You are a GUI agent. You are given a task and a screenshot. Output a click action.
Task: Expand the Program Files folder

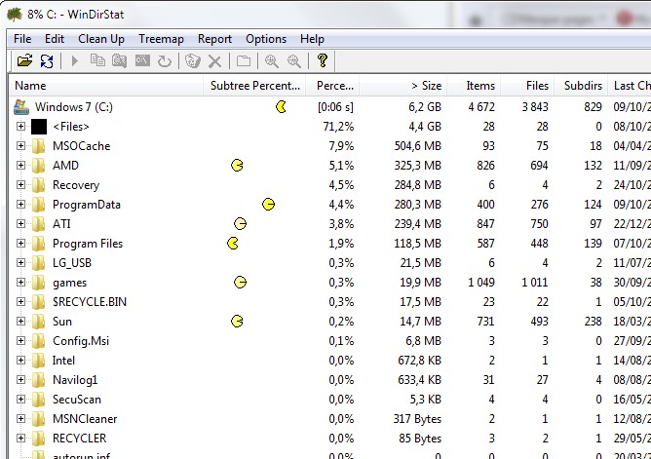(20, 244)
